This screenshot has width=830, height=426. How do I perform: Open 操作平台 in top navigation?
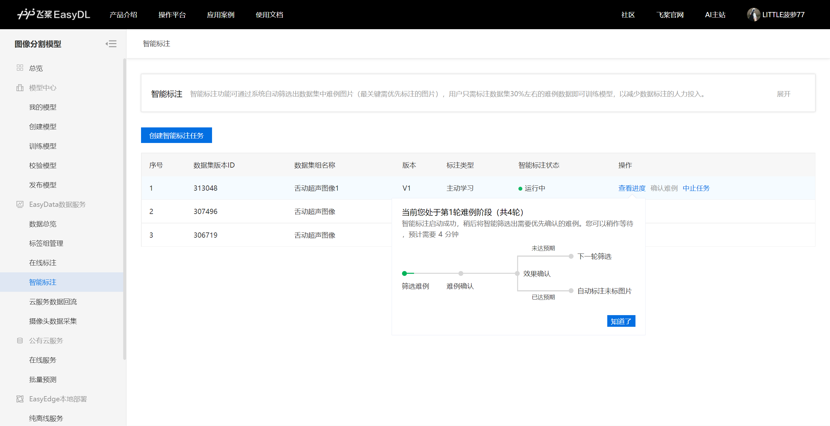click(172, 15)
